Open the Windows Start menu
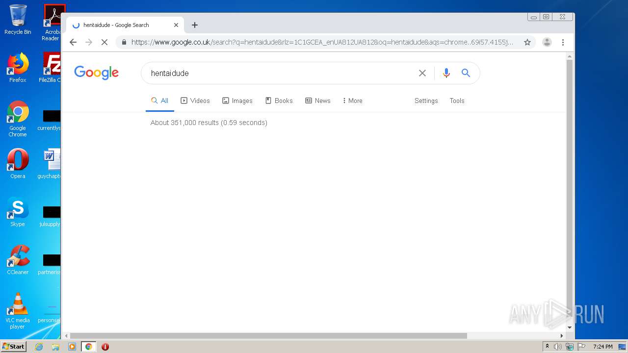The height and width of the screenshot is (353, 628). click(x=14, y=346)
